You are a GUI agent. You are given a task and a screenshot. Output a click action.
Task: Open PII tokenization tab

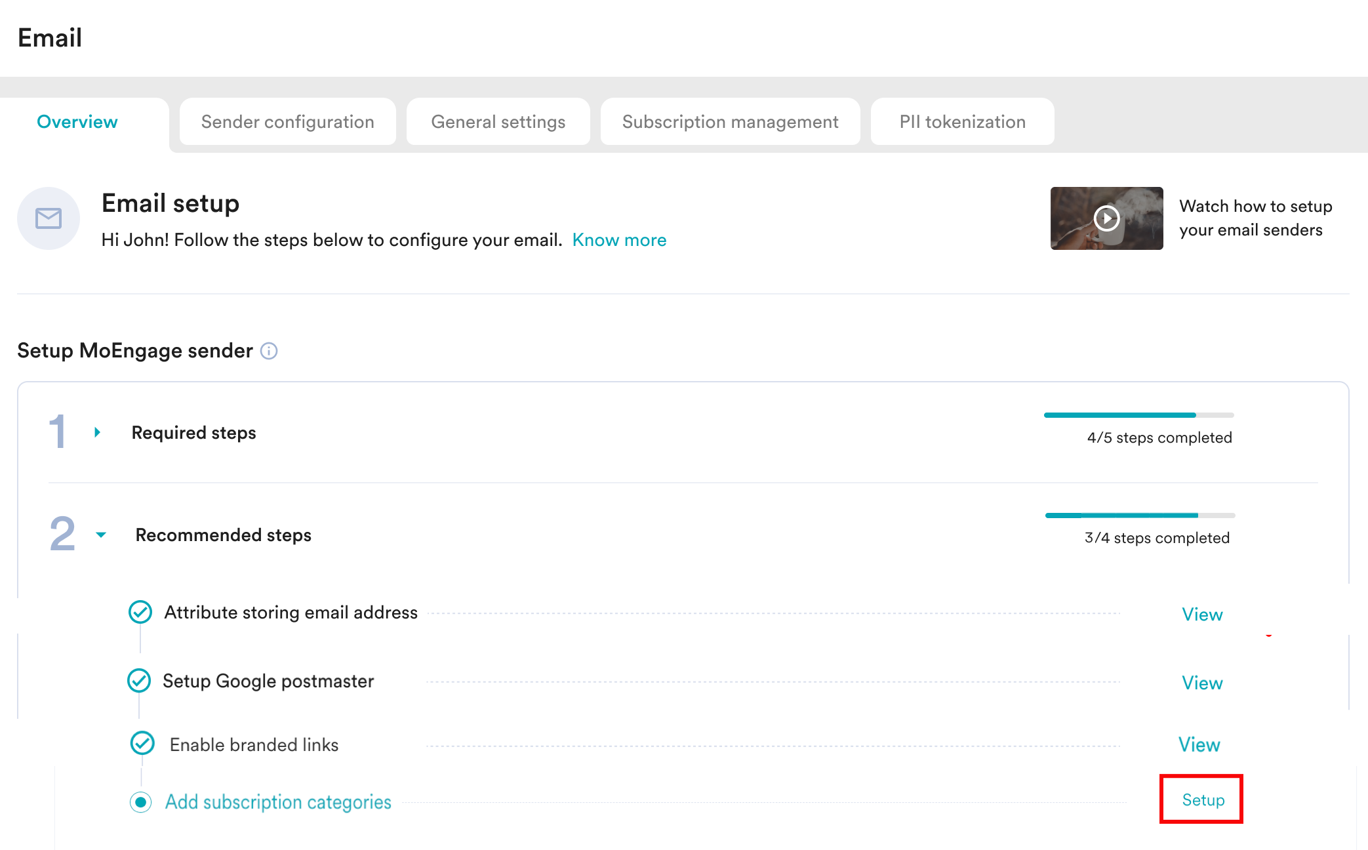(962, 122)
